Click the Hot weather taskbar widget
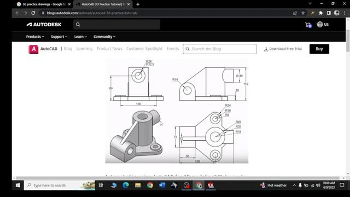The width and height of the screenshot is (350, 197). coord(273,185)
